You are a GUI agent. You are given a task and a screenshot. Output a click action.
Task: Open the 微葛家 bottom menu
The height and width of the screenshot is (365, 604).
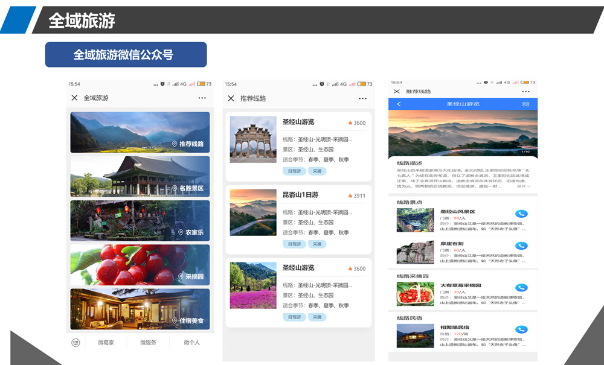coord(106,343)
